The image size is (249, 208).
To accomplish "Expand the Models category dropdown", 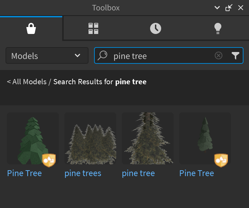I will point(47,56).
